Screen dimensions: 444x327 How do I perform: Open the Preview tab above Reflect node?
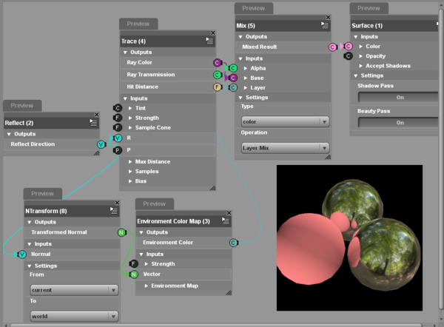[x=22, y=106]
